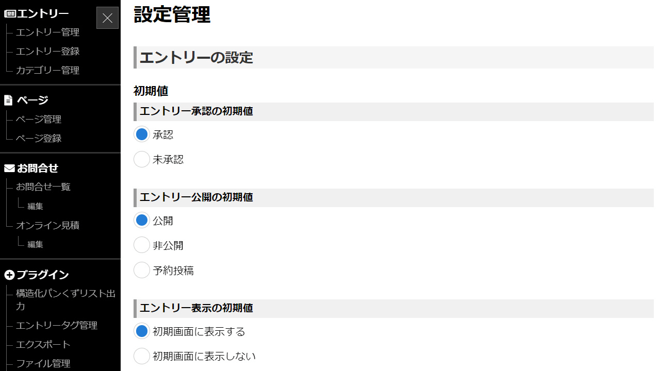Open エントリー管理 in the sidebar
Viewport: 660px width, 371px height.
pyautogui.click(x=47, y=32)
